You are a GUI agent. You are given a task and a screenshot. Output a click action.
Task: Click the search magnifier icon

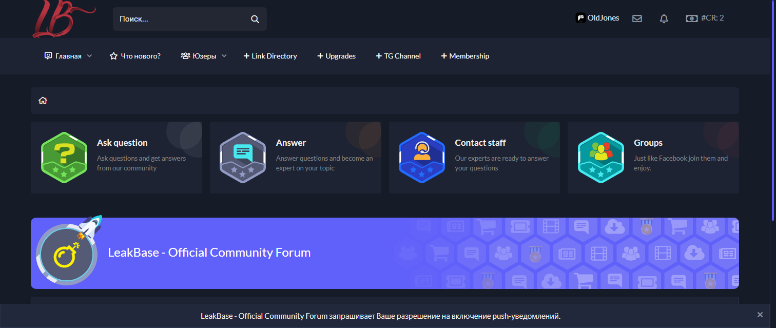click(255, 19)
